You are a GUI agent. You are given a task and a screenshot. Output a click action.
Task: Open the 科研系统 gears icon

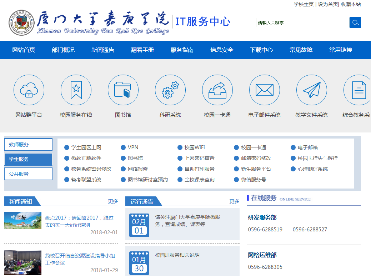[x=170, y=90]
